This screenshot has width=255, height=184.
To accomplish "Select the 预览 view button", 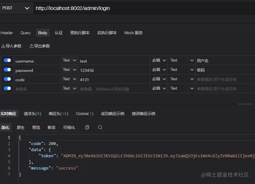I will pyautogui.click(x=36, y=128).
